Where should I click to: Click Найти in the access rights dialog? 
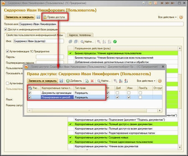tap(104, 81)
